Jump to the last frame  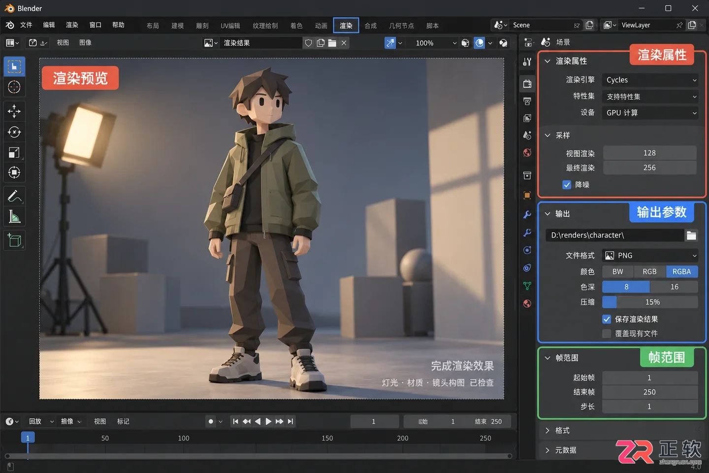tap(290, 421)
